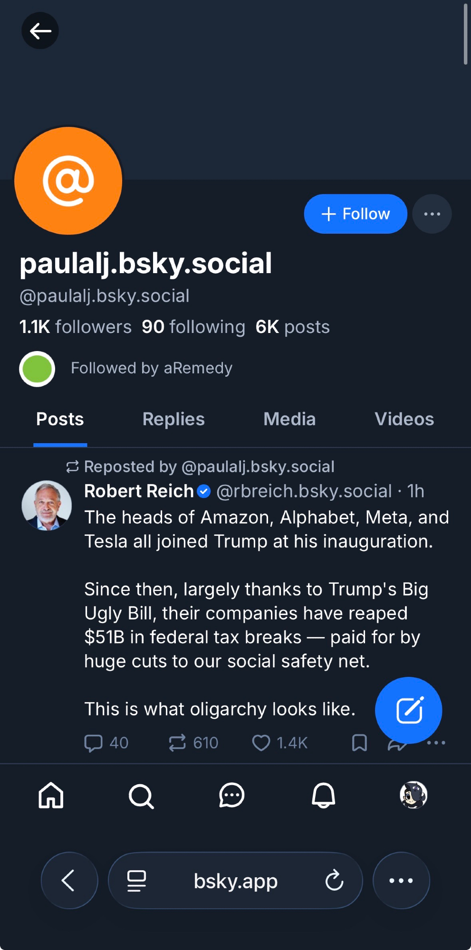Reply to Robert Reich's post
Screen dimensions: 471x950
94,743
